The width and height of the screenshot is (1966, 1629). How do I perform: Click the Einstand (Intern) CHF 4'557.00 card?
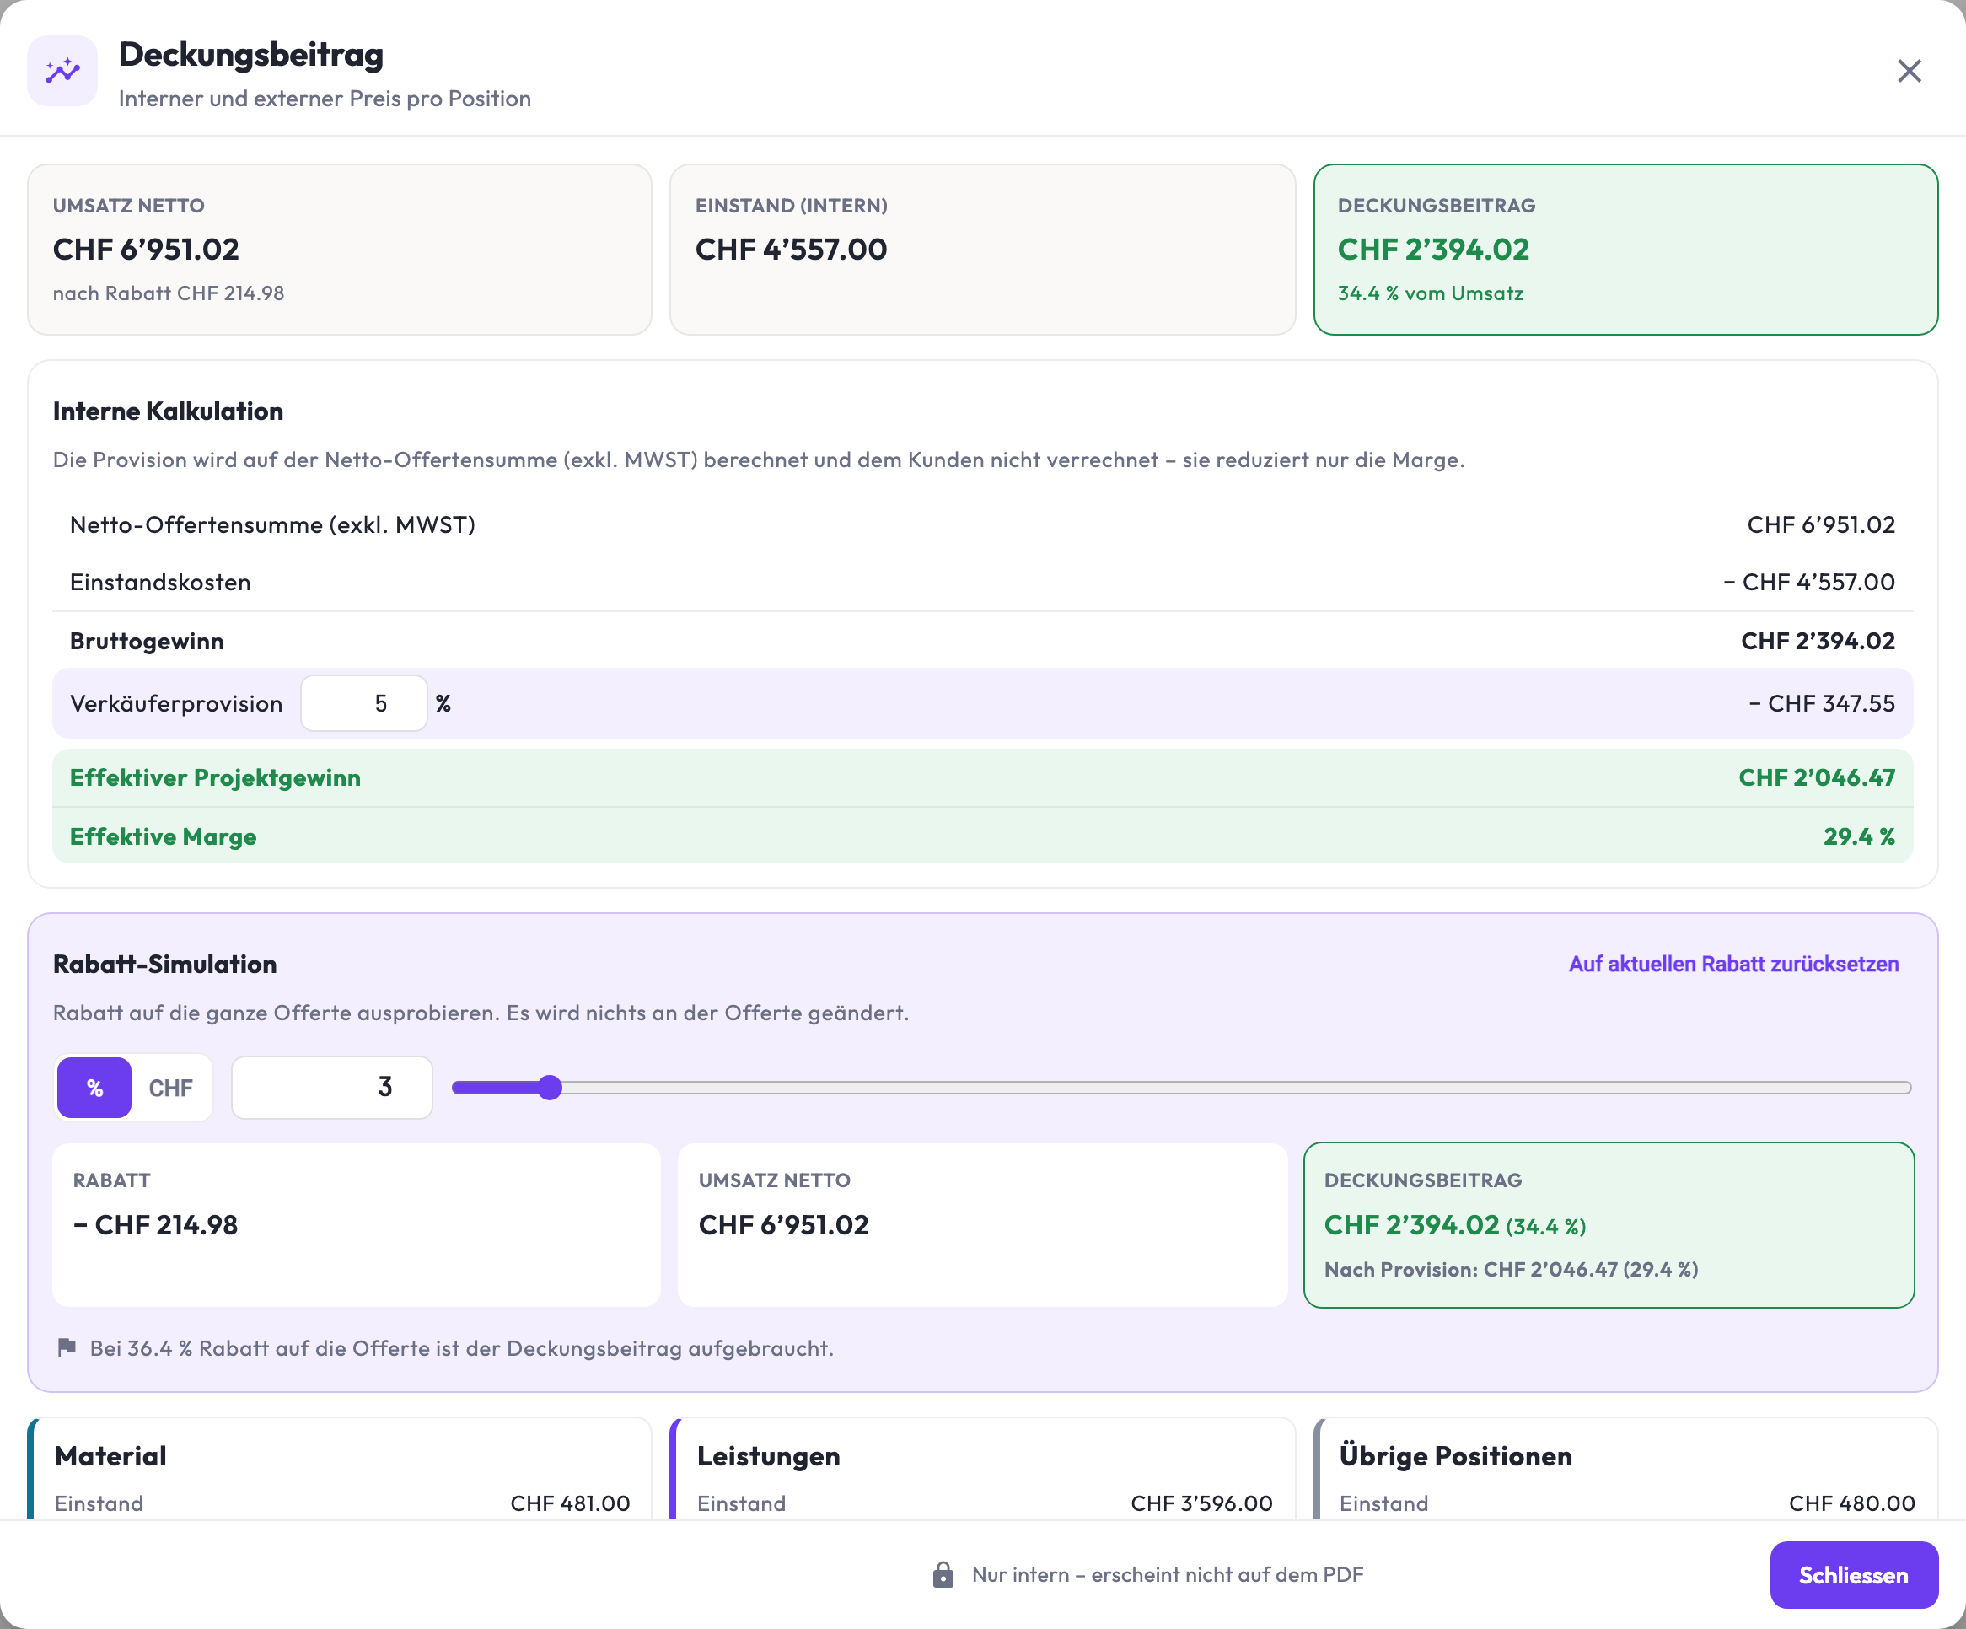(982, 249)
